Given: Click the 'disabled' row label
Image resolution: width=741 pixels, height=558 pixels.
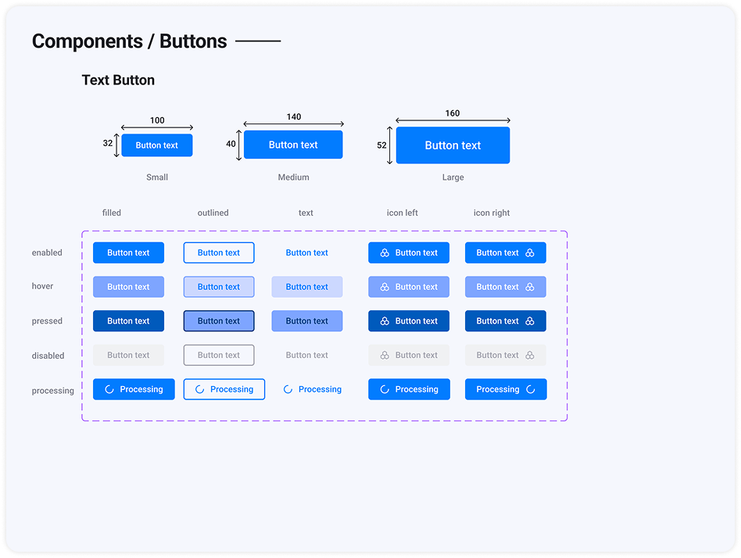Looking at the screenshot, I should (48, 356).
